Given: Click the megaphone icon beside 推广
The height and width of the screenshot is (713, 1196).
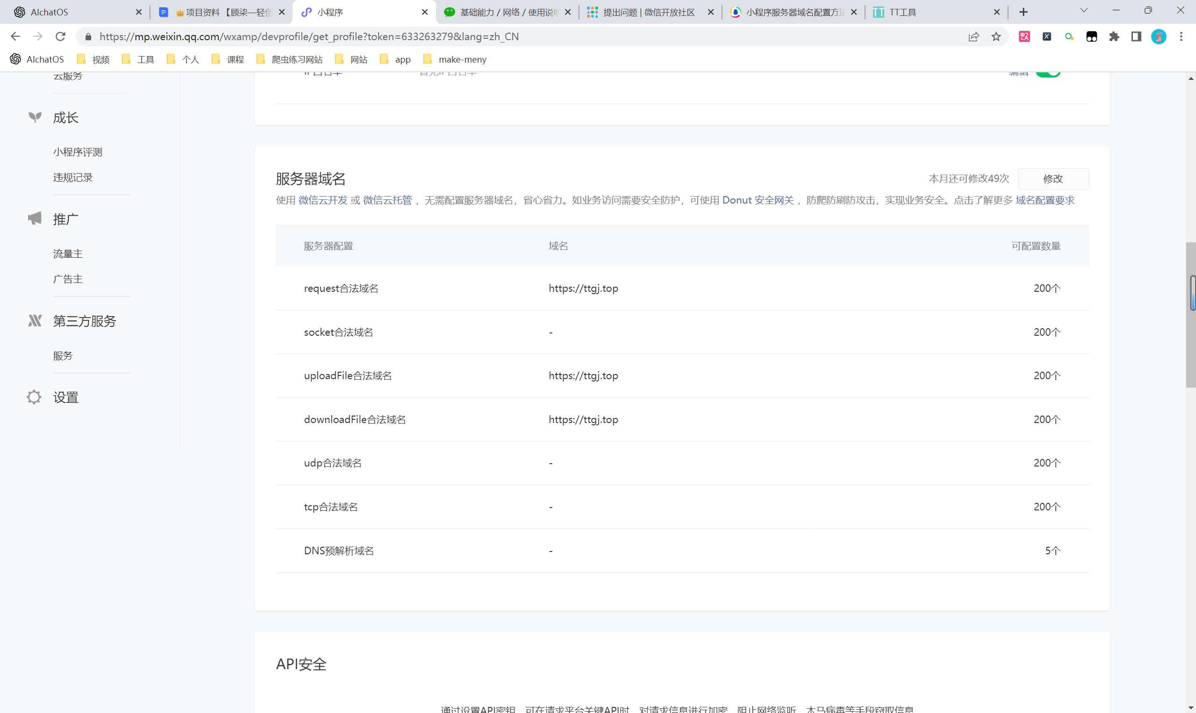Looking at the screenshot, I should [x=35, y=219].
